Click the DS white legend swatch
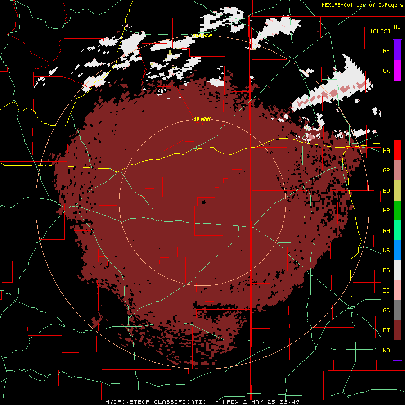This screenshot has width=405, height=405. pyautogui.click(x=397, y=270)
